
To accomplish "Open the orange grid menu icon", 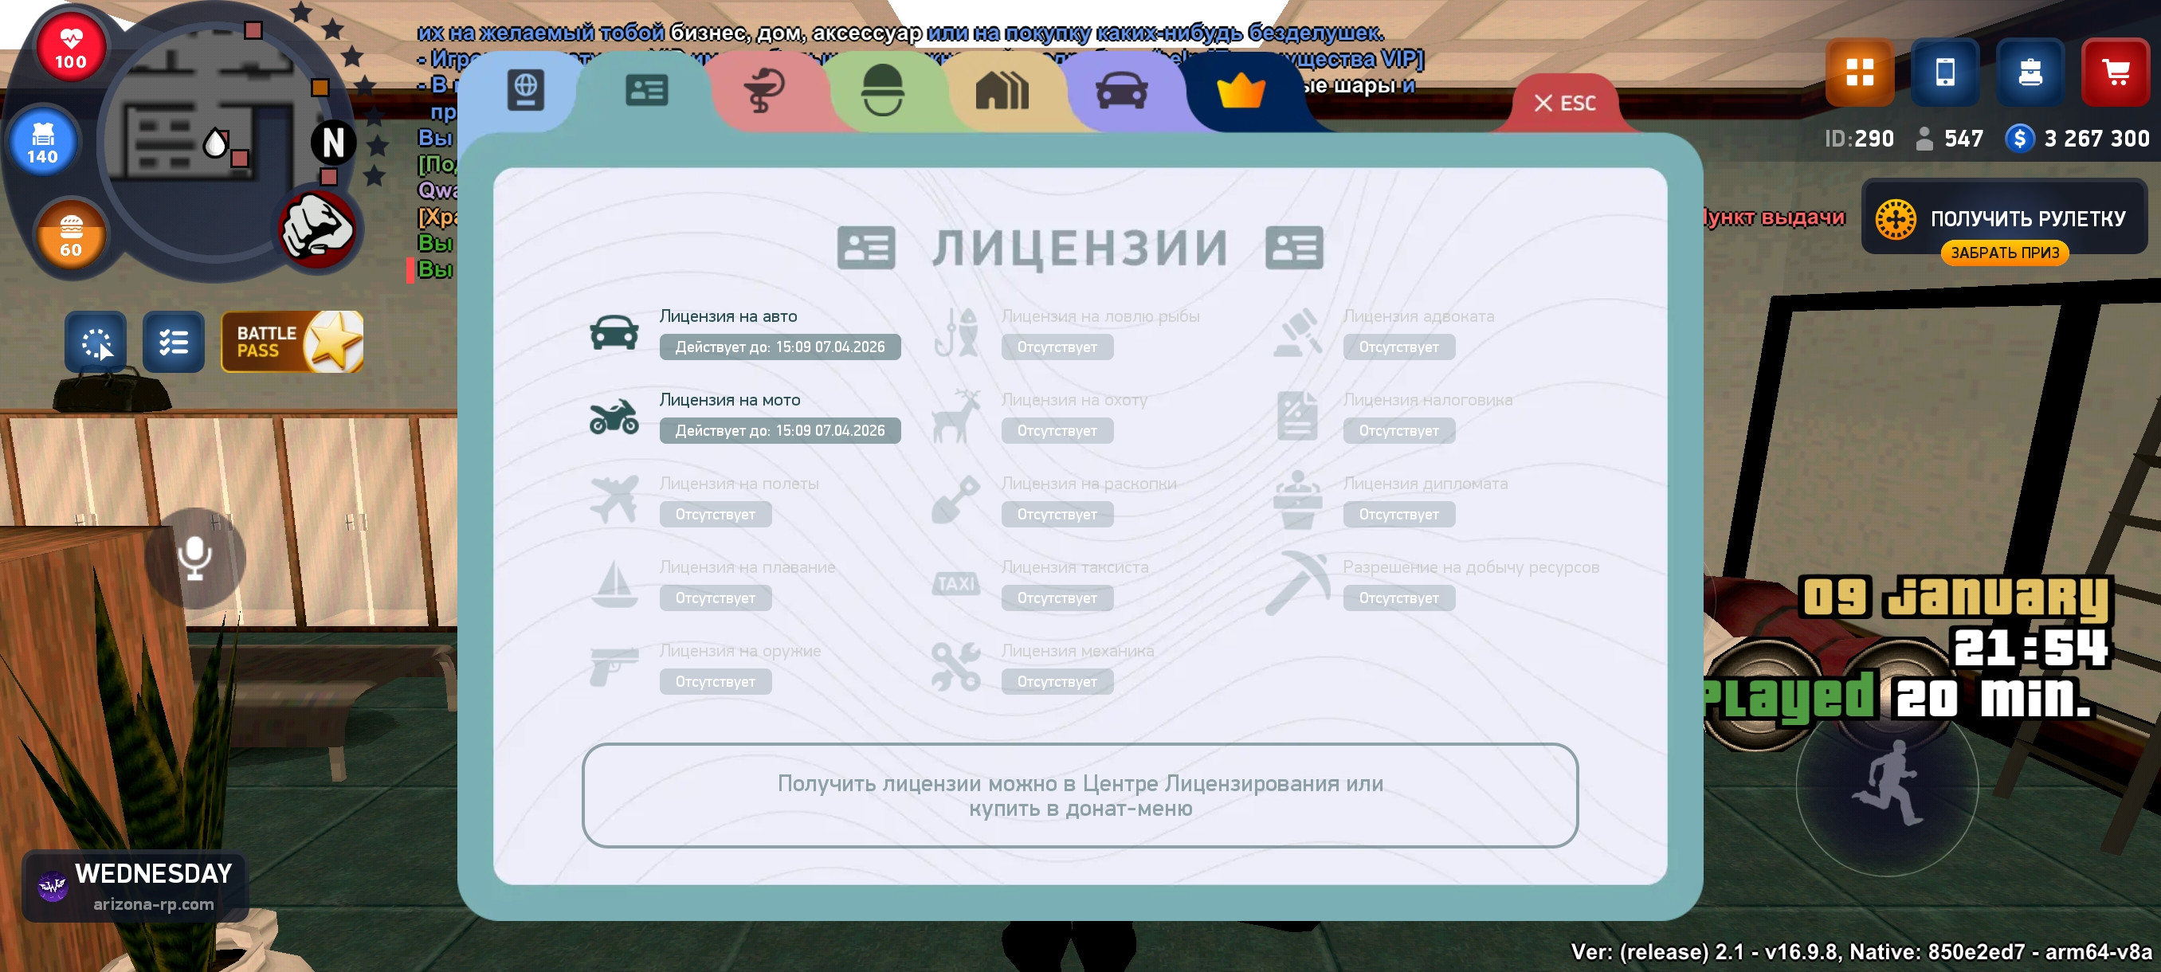I will point(1860,73).
